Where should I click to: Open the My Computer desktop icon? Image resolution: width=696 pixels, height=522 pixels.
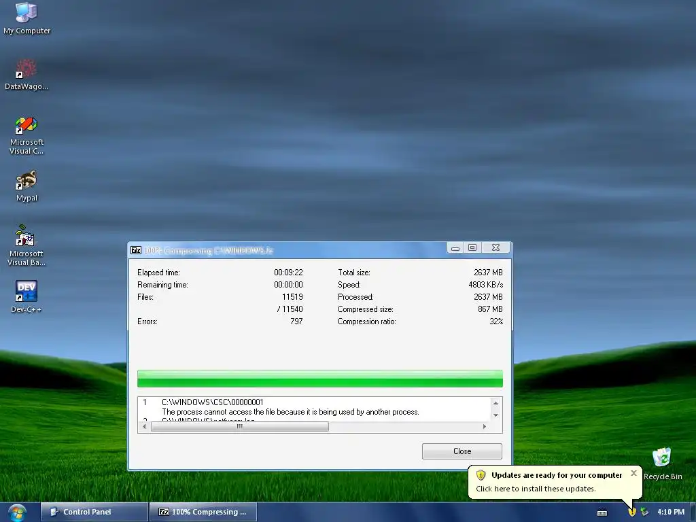click(27, 18)
